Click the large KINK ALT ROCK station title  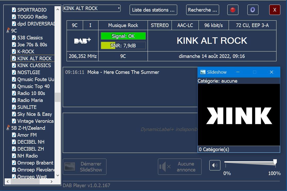[x=212, y=41]
